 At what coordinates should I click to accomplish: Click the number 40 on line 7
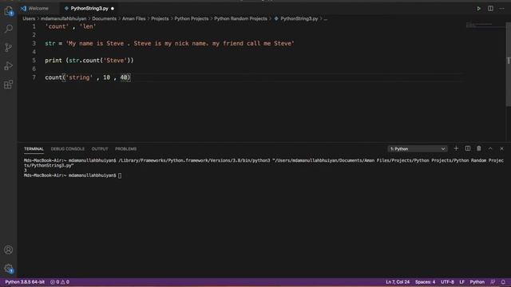pos(124,77)
